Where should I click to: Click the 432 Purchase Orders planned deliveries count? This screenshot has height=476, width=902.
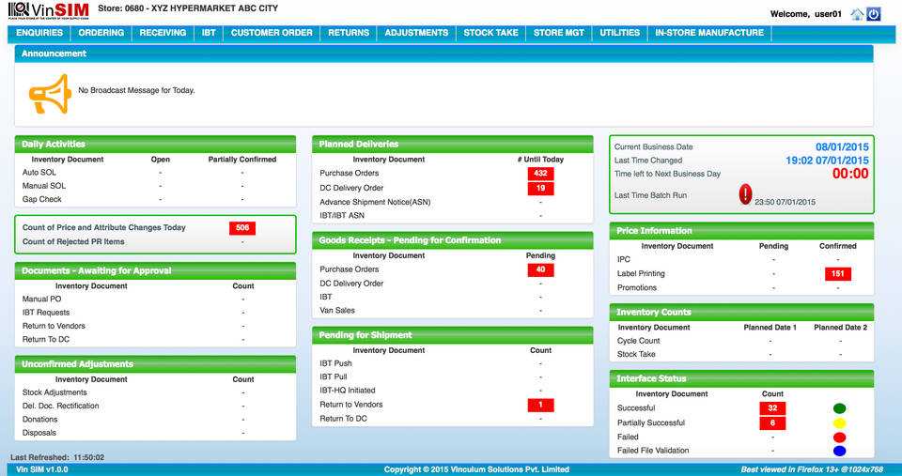tap(540, 174)
